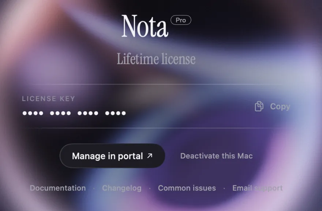Open Common issues link
The height and width of the screenshot is (211, 322).
187,188
